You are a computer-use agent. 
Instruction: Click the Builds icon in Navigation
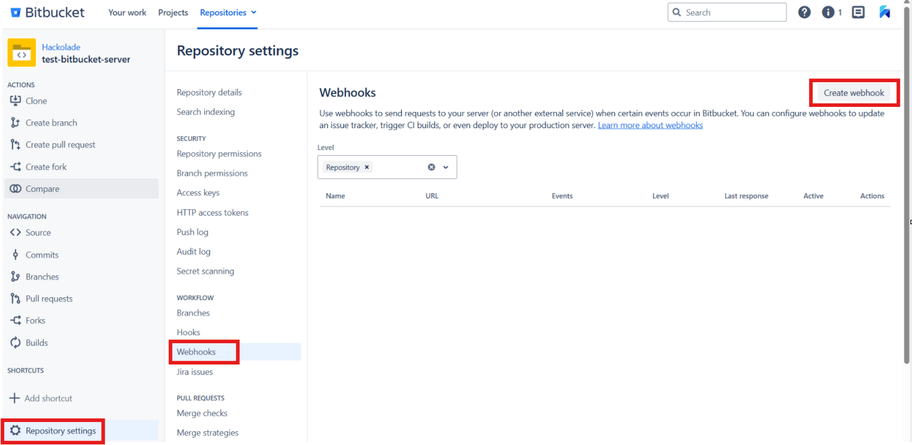tap(16, 343)
